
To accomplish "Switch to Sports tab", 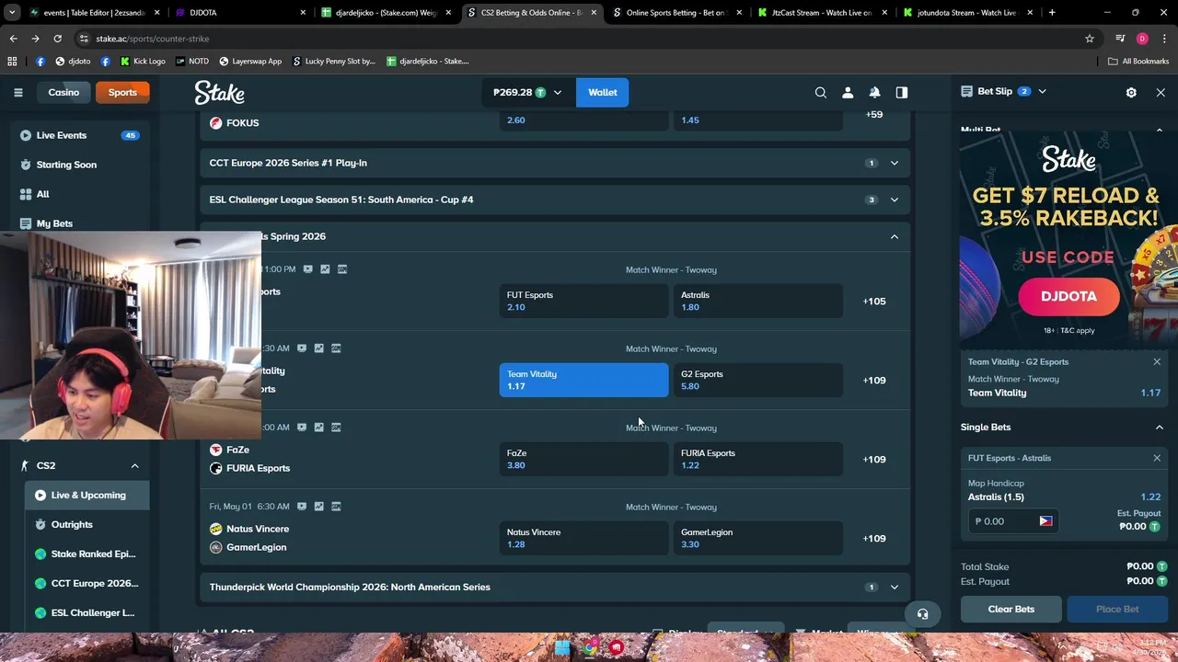I will 122,92.
